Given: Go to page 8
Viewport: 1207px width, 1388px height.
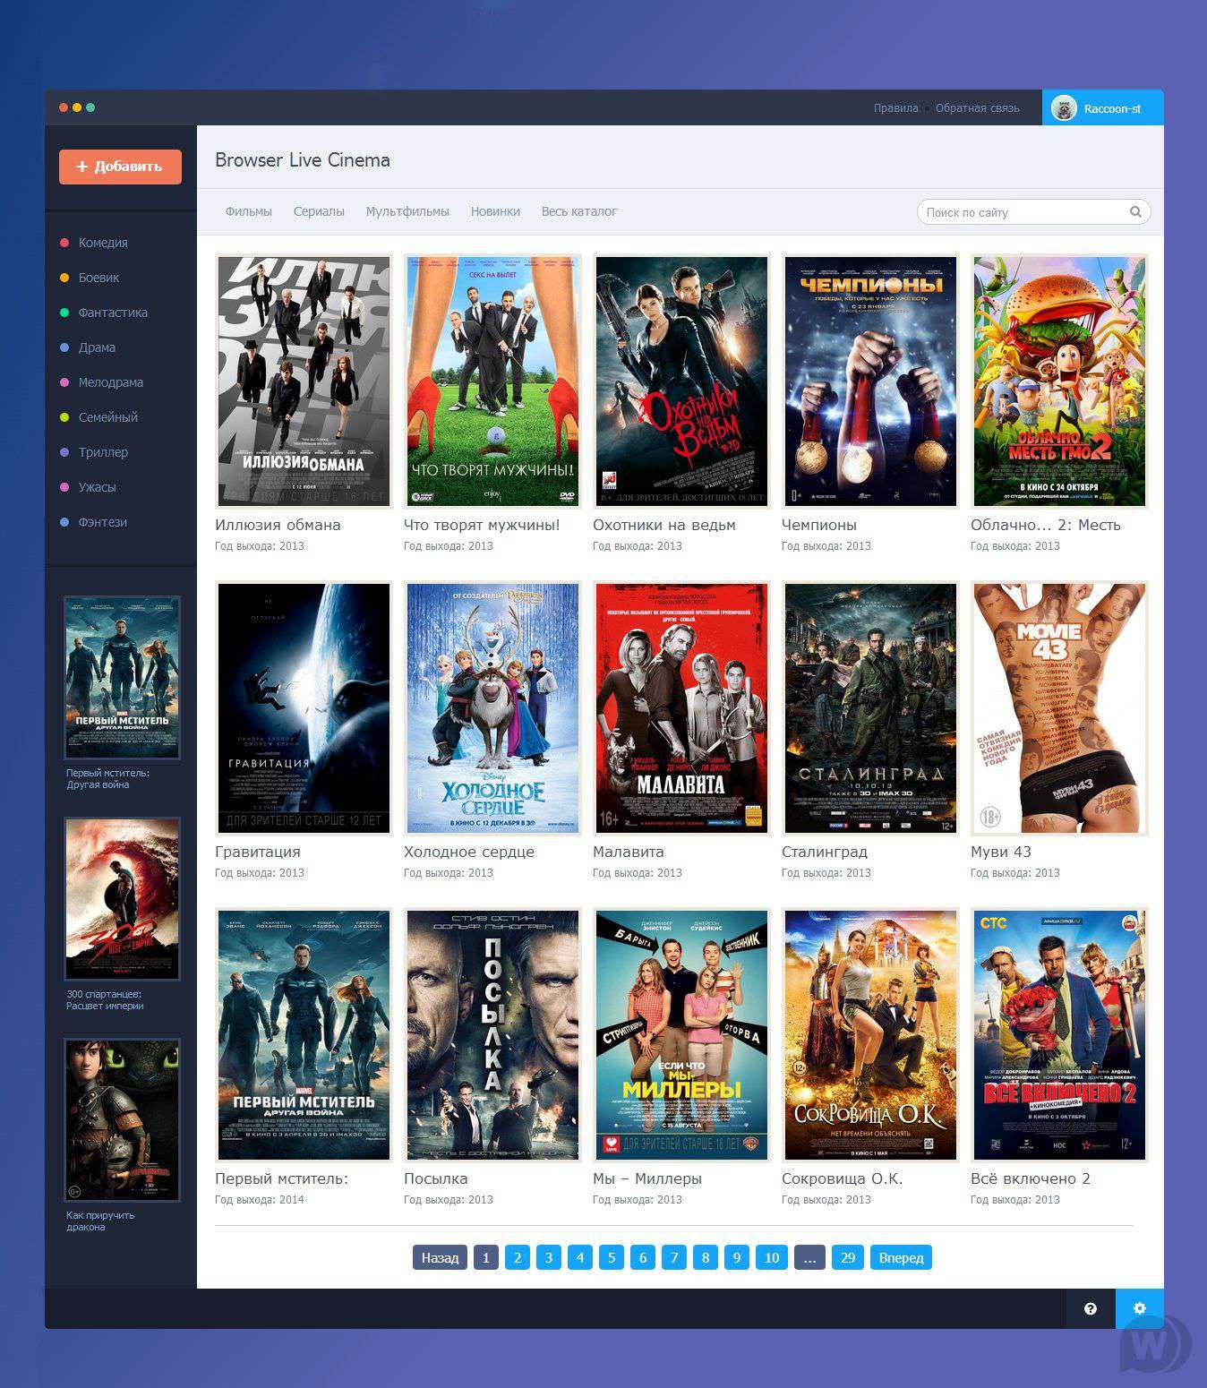Looking at the screenshot, I should 706,1257.
